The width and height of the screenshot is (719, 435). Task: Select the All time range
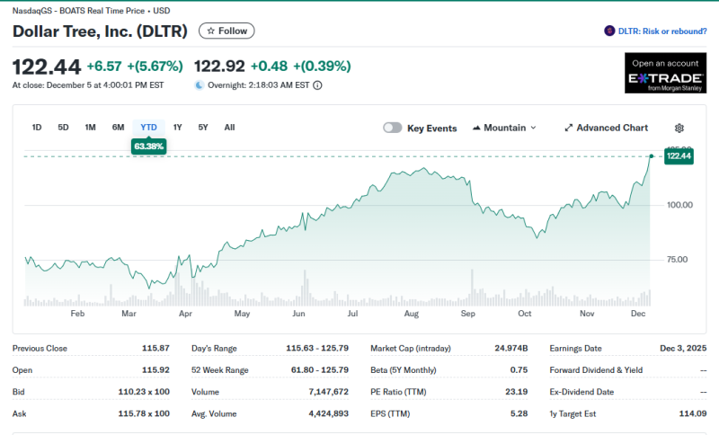point(229,127)
